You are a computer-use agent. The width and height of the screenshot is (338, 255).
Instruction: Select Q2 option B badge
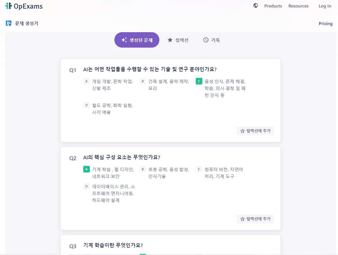point(143,169)
